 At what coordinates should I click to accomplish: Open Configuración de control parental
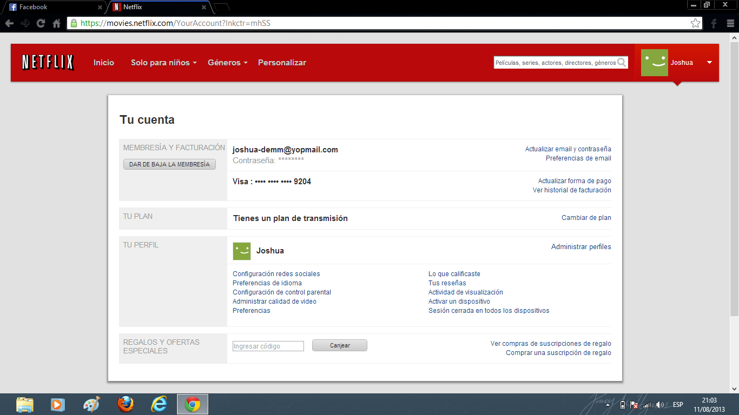point(282,292)
